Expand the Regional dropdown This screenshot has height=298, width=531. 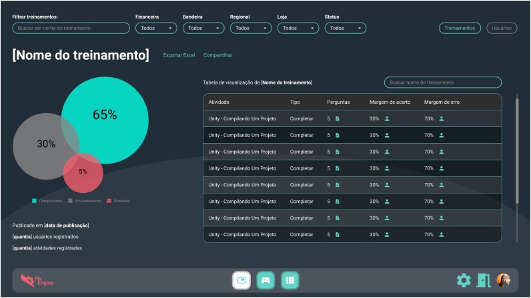coord(251,28)
